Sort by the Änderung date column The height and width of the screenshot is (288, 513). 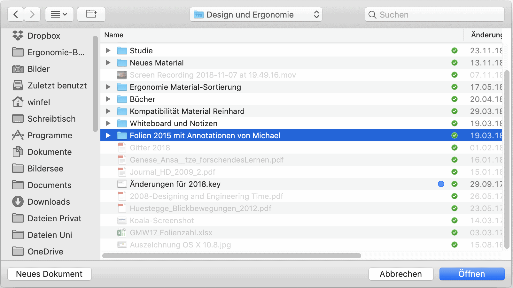tap(486, 35)
